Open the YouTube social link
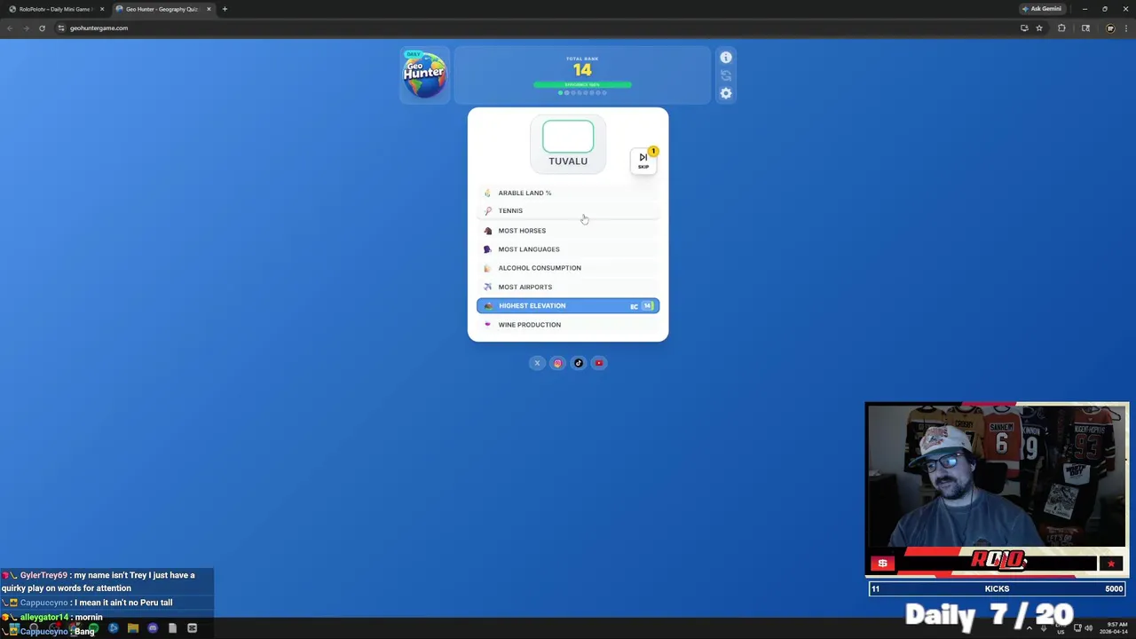Viewport: 1136px width, 639px height. (x=599, y=363)
